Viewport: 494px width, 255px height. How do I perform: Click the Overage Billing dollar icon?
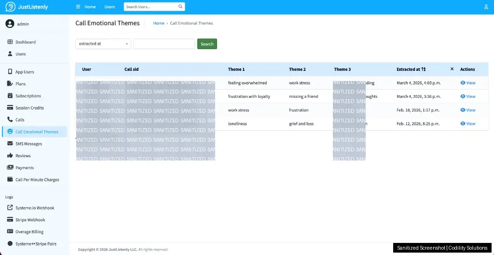(10, 232)
